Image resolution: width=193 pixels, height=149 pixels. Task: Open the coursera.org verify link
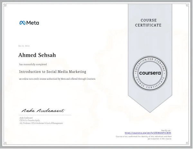click(x=148, y=133)
